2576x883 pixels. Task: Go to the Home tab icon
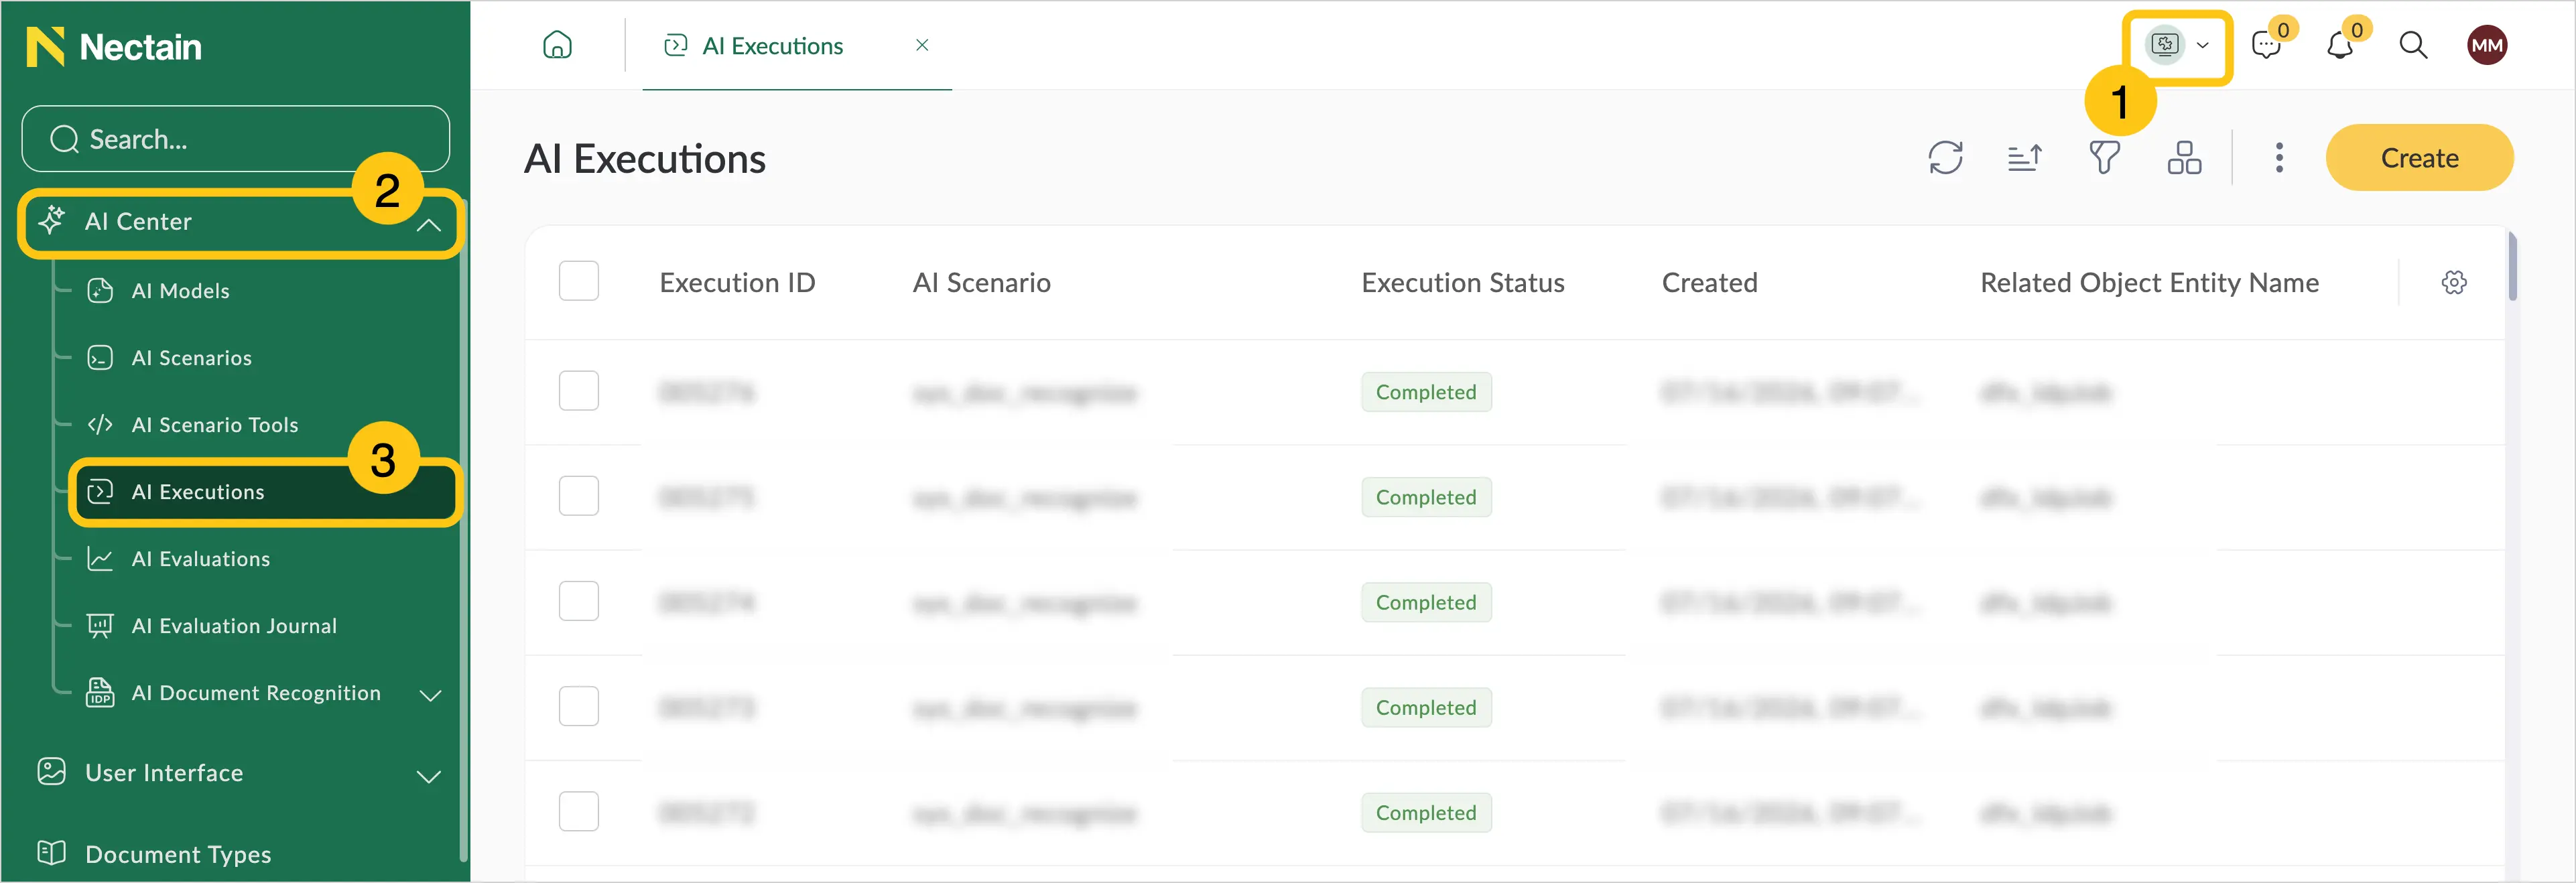coord(557,45)
